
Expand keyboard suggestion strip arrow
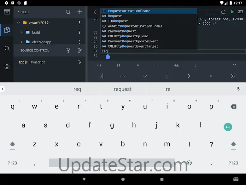[2, 89]
